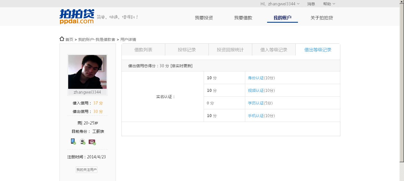
Task: Click the ppdai.com logo
Action: coord(77,17)
